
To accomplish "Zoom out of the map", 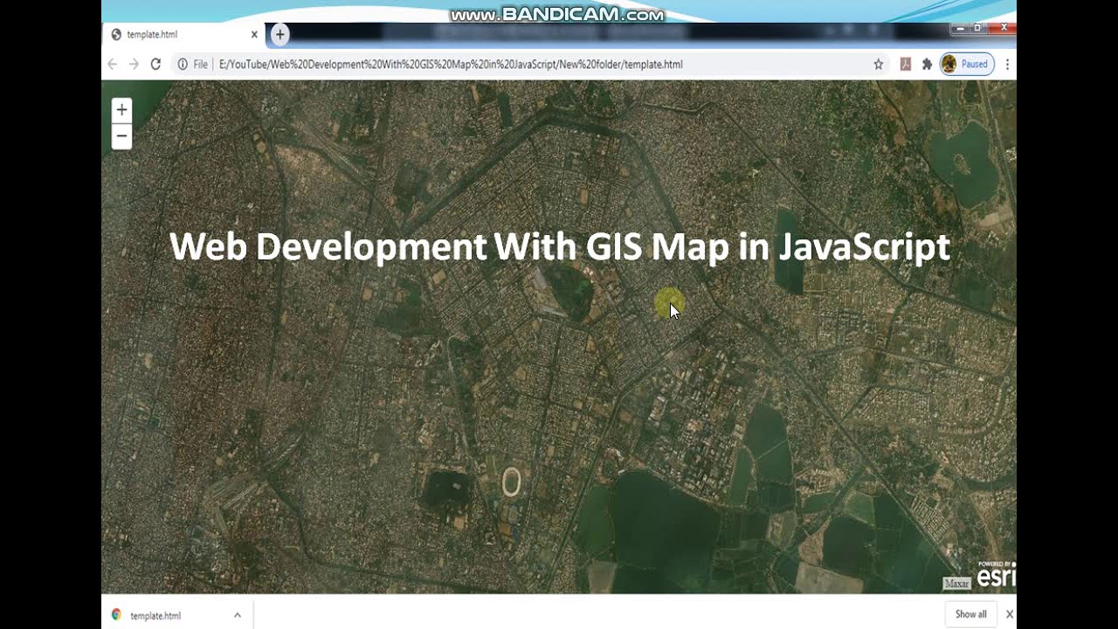I will (x=121, y=136).
